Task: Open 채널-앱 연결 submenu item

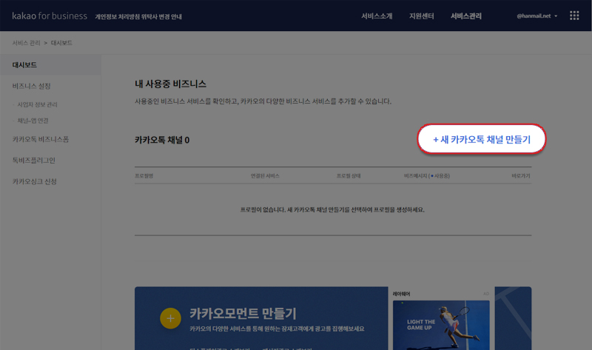Action: tap(33, 121)
